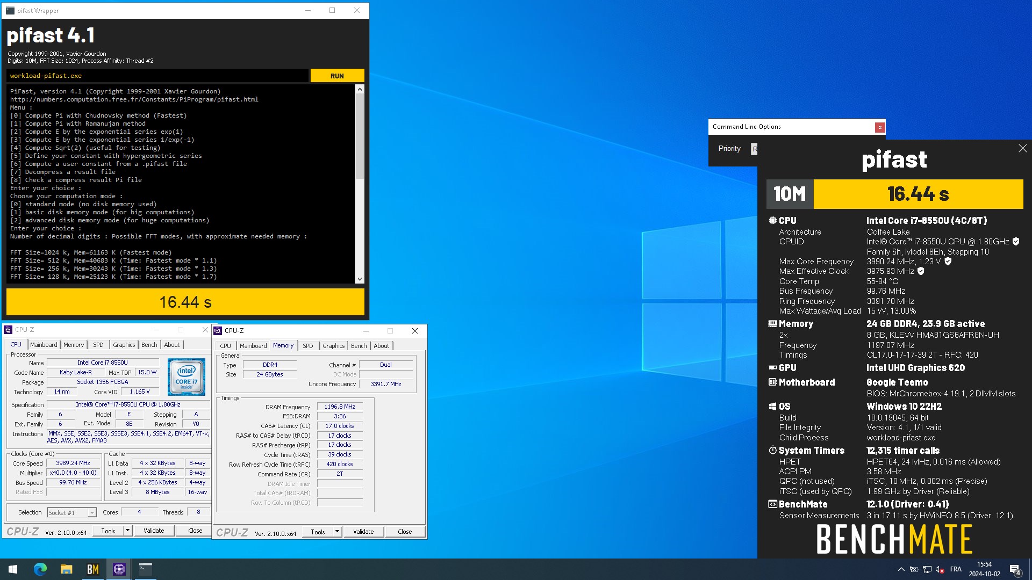Click the pifast console scrollbar thumb

point(360,136)
